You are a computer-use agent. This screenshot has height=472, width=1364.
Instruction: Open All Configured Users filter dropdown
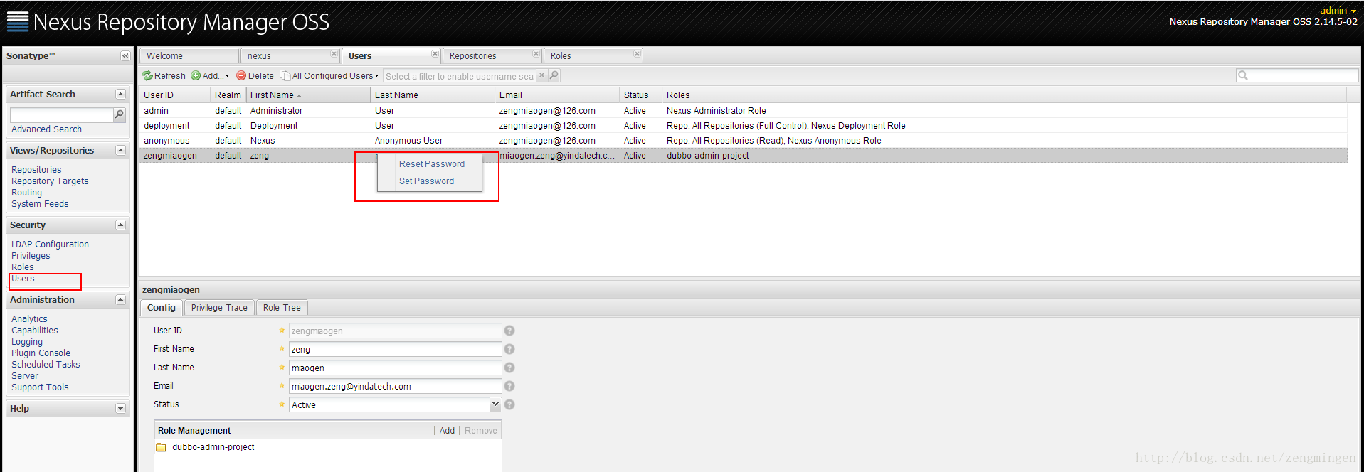pos(329,75)
